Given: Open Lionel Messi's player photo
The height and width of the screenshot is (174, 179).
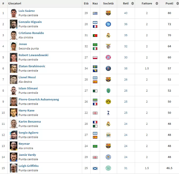Looking at the screenshot, I should [x=14, y=80].
